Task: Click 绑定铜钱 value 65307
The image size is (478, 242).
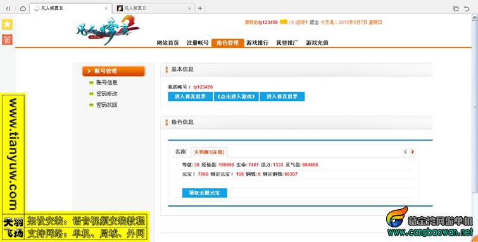Action: (x=291, y=174)
